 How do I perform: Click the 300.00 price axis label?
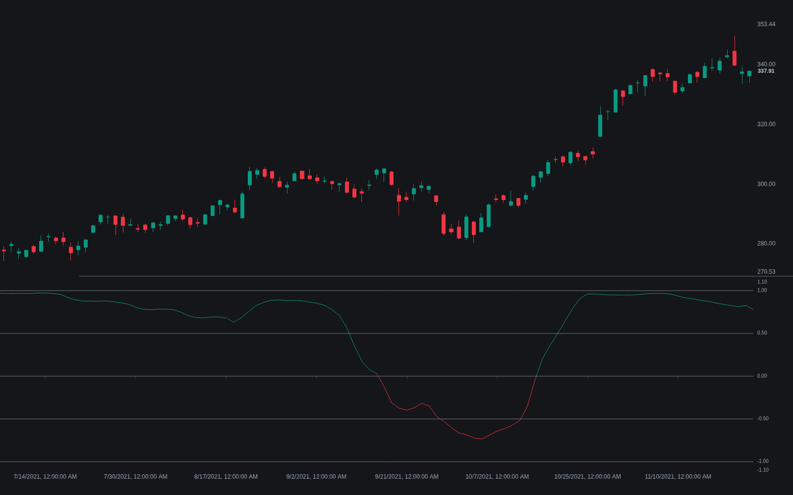pos(766,183)
